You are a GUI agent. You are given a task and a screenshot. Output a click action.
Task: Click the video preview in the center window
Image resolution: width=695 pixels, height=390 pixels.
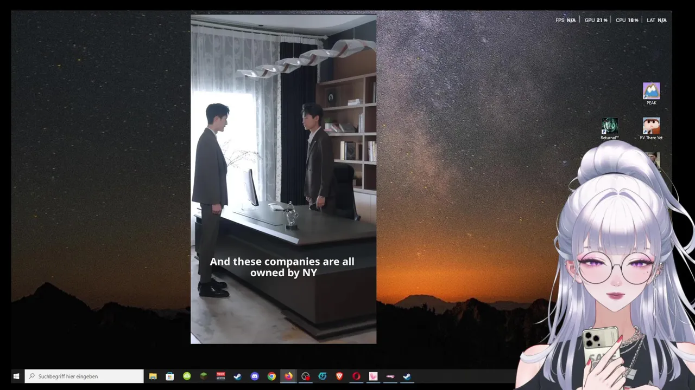(283, 179)
